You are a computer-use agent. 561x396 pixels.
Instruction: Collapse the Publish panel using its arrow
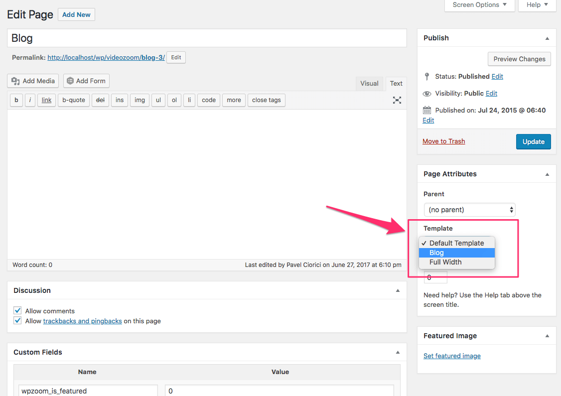click(x=547, y=38)
